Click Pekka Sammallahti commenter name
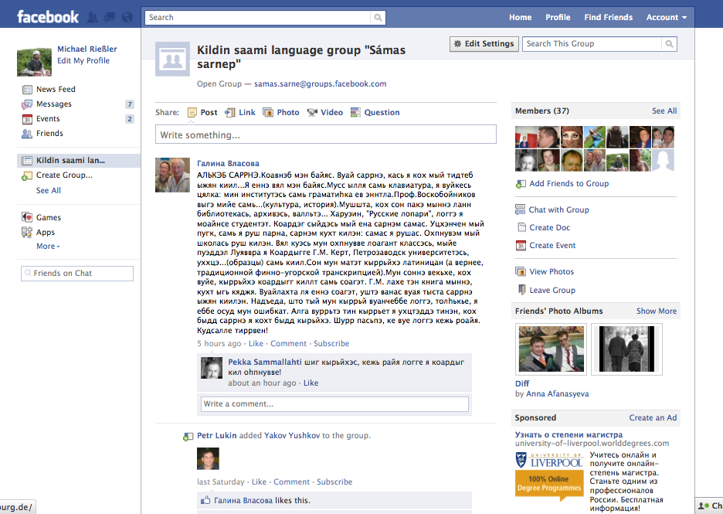Screen dimensions: 723x514 [x=265, y=363]
